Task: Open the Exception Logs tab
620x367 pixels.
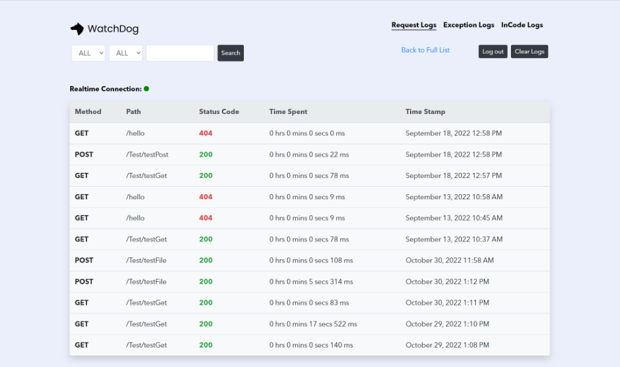Action: tap(468, 25)
